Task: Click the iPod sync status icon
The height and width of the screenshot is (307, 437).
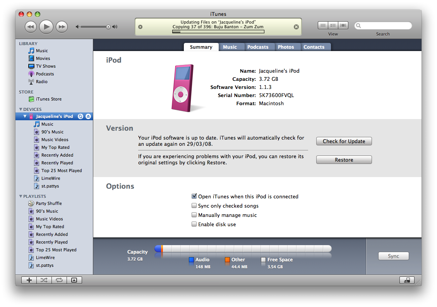Action: [81, 116]
